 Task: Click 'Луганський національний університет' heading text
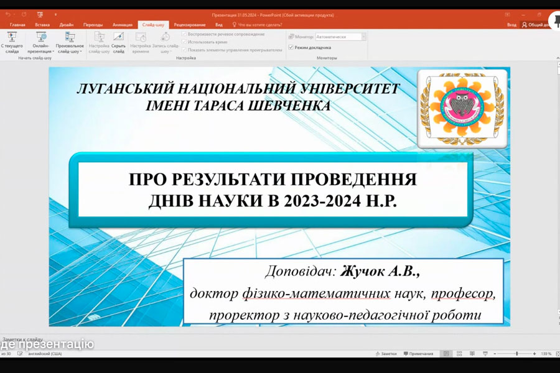(x=238, y=89)
